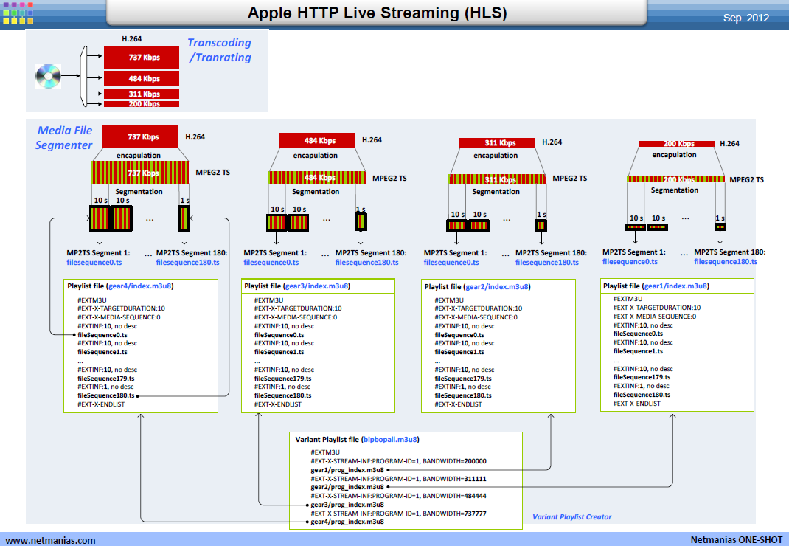Click the 311 Kbps bar in the Transcoding panel

pyautogui.click(x=142, y=94)
